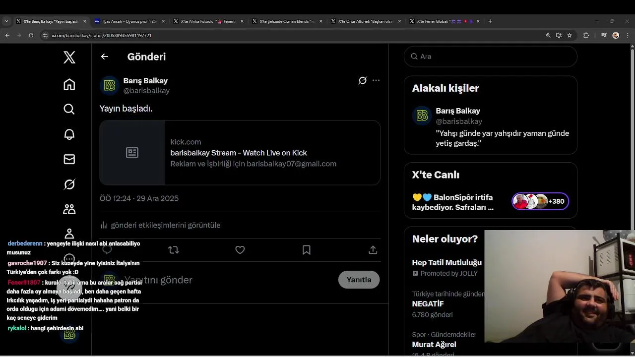
Task: Click the analytics bar chart icon
Action: click(x=104, y=225)
